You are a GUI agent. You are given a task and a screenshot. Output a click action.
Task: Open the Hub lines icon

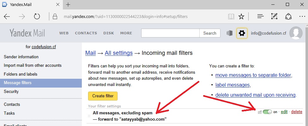click(x=261, y=16)
